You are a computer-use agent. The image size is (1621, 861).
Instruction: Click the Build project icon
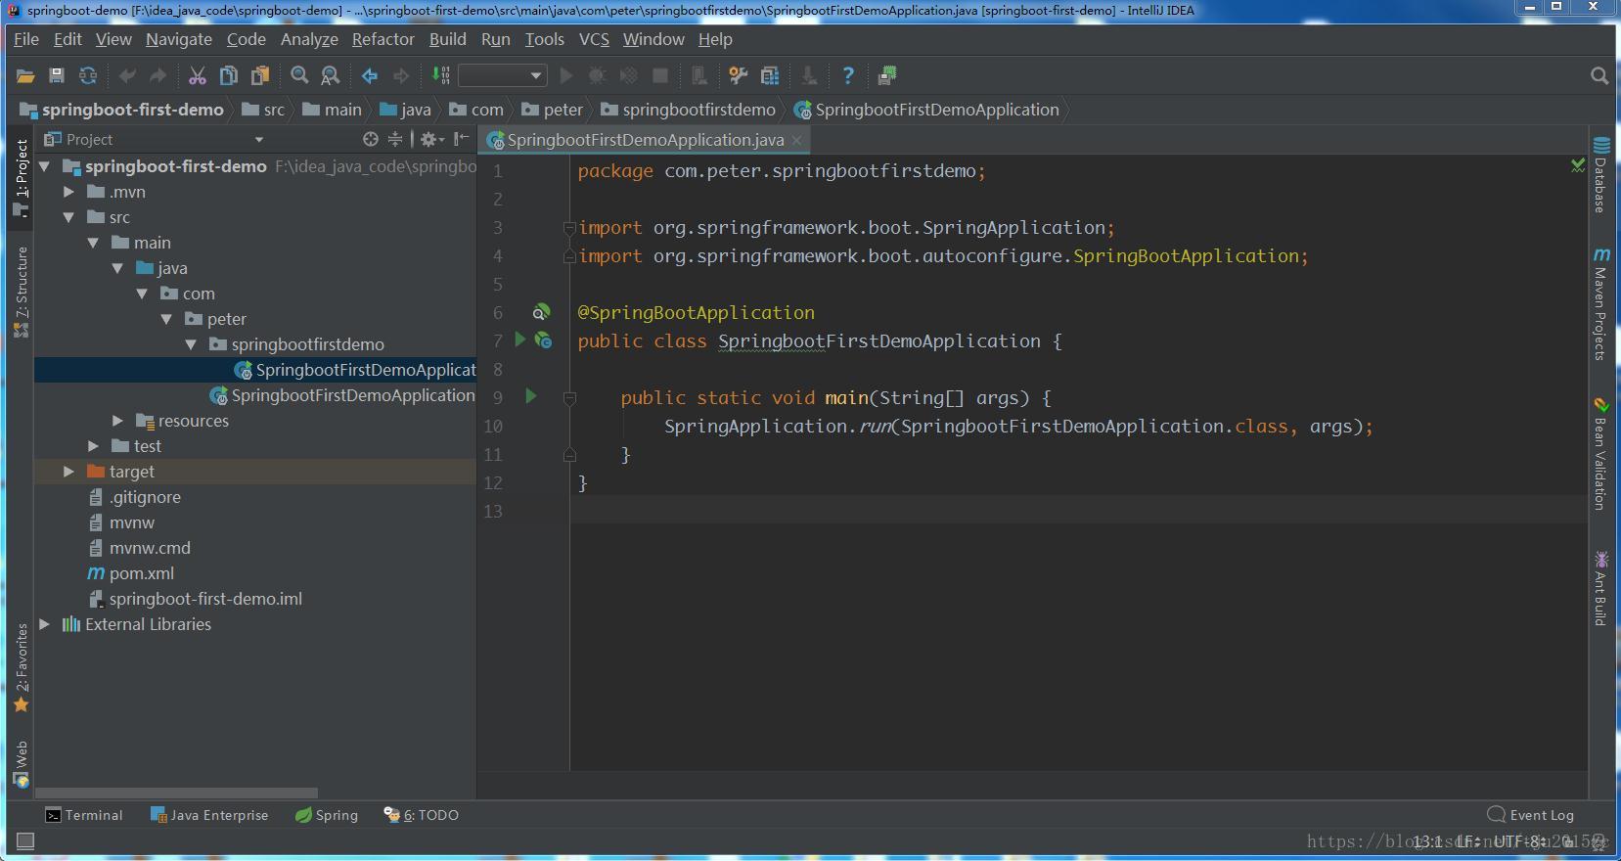pyautogui.click(x=441, y=75)
